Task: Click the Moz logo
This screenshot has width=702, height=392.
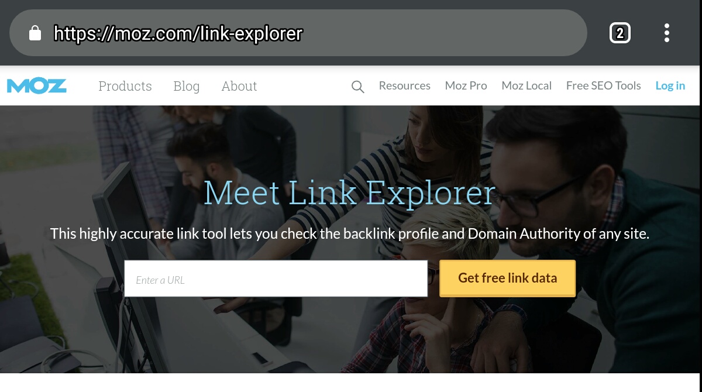Action: (x=36, y=86)
